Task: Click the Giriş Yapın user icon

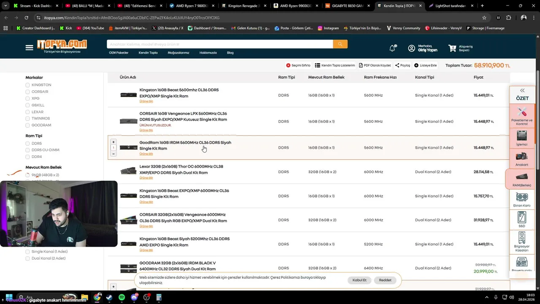Action: 411,48
